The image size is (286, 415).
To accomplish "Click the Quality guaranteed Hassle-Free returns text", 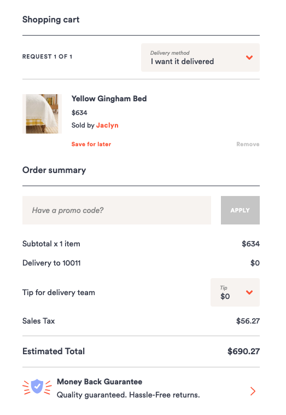I will (128, 395).
